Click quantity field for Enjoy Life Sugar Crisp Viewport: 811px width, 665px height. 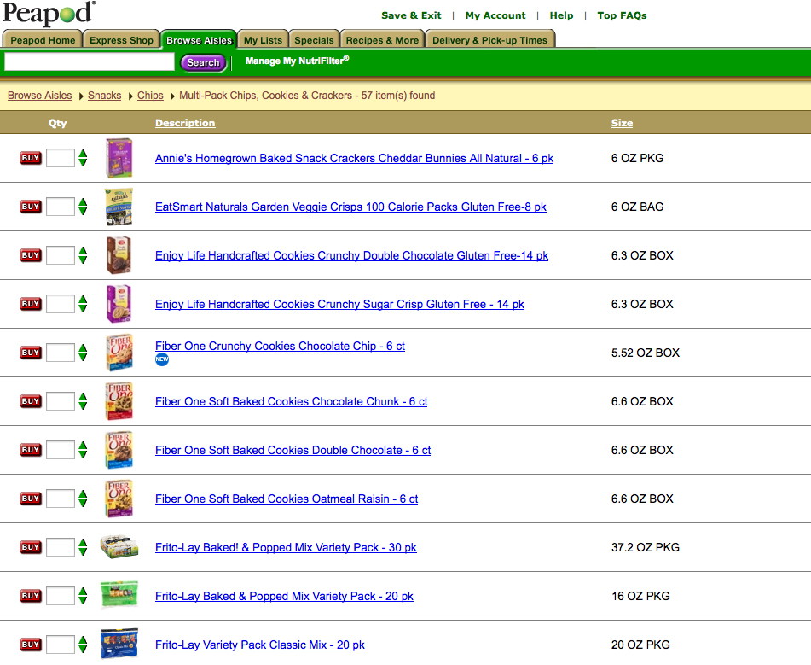point(60,304)
